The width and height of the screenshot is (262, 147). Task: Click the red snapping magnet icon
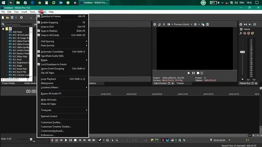[163, 140]
